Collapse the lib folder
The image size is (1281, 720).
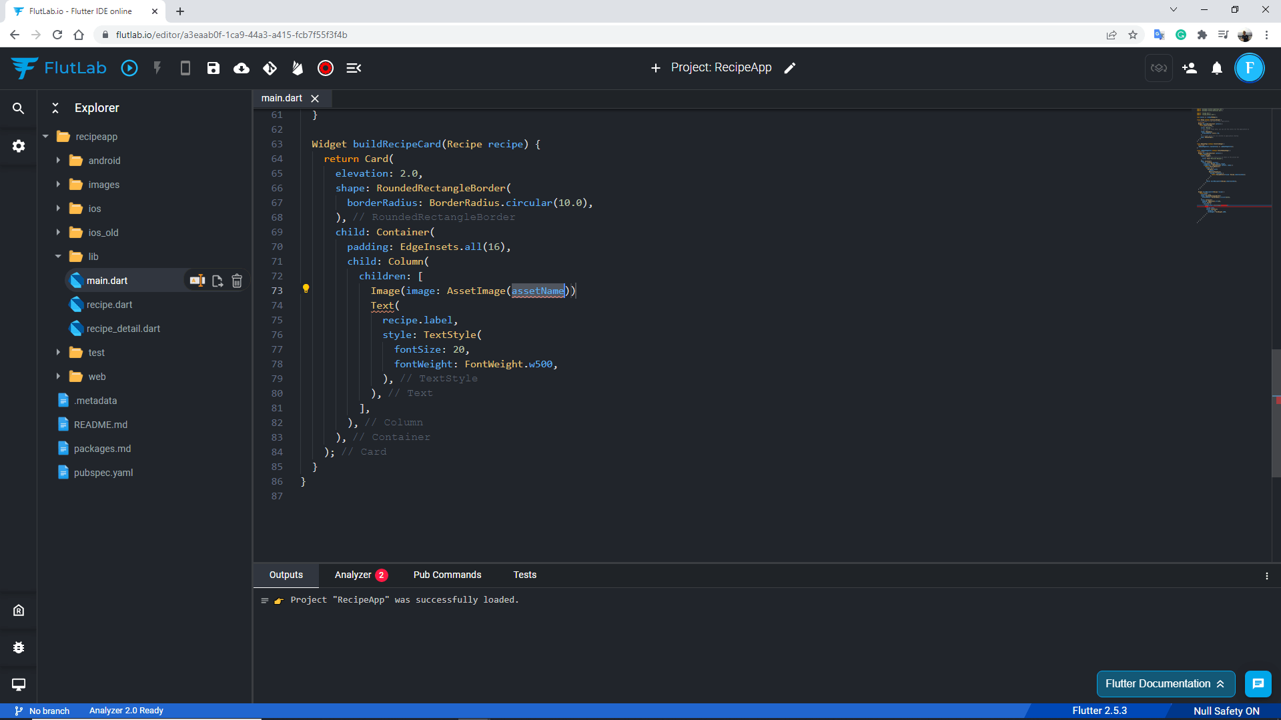coord(58,257)
